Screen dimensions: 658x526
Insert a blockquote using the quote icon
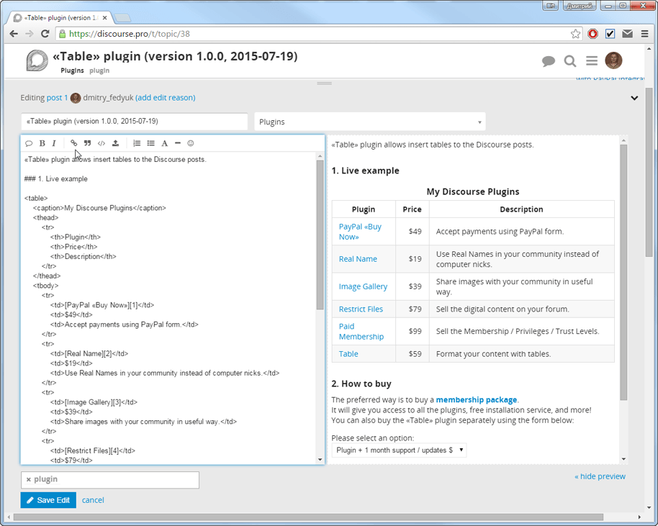point(87,143)
